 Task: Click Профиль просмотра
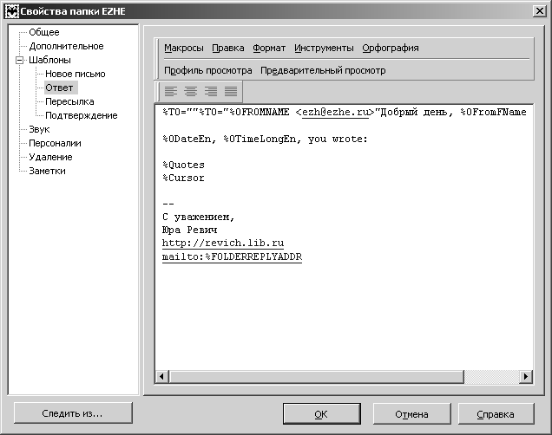point(208,70)
